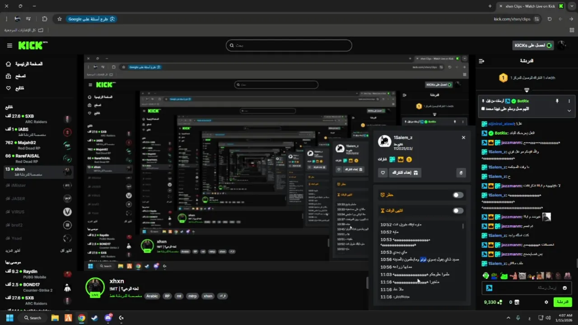Open the Browse sidebar item

click(16, 76)
